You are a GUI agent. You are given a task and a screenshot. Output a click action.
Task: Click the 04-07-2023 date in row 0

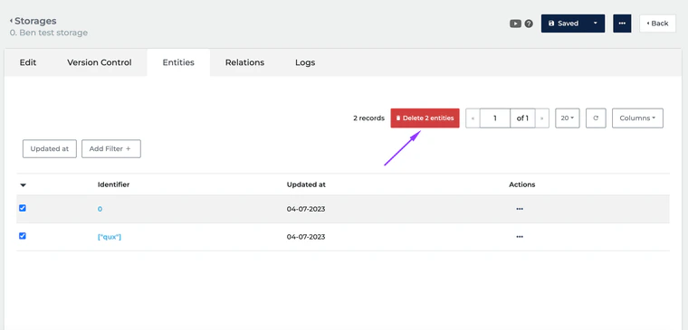[306, 209]
